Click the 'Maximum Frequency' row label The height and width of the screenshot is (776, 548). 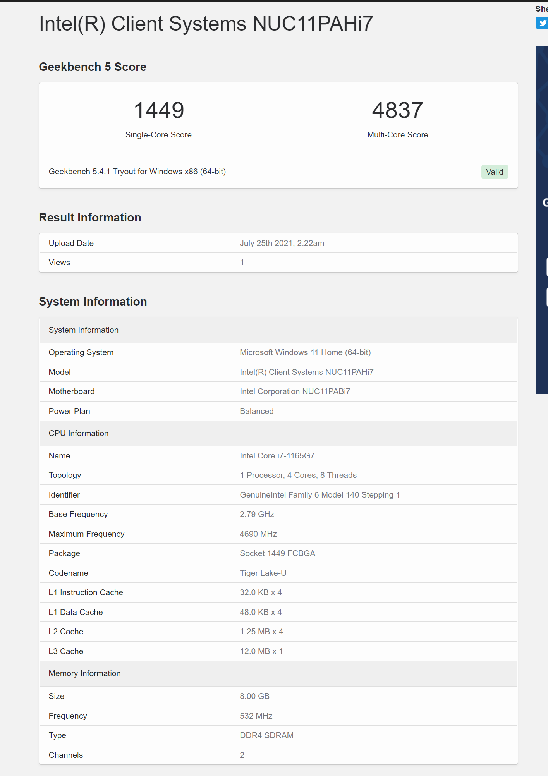[x=86, y=534]
